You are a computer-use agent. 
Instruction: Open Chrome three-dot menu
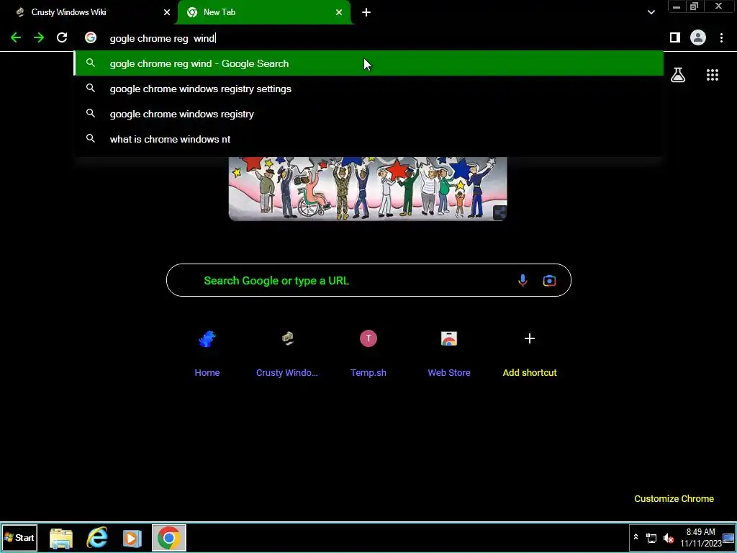coord(721,37)
